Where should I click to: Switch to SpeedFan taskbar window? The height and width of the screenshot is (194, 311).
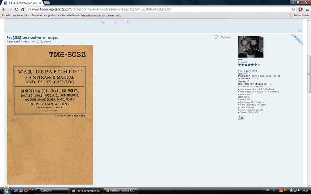52,190
